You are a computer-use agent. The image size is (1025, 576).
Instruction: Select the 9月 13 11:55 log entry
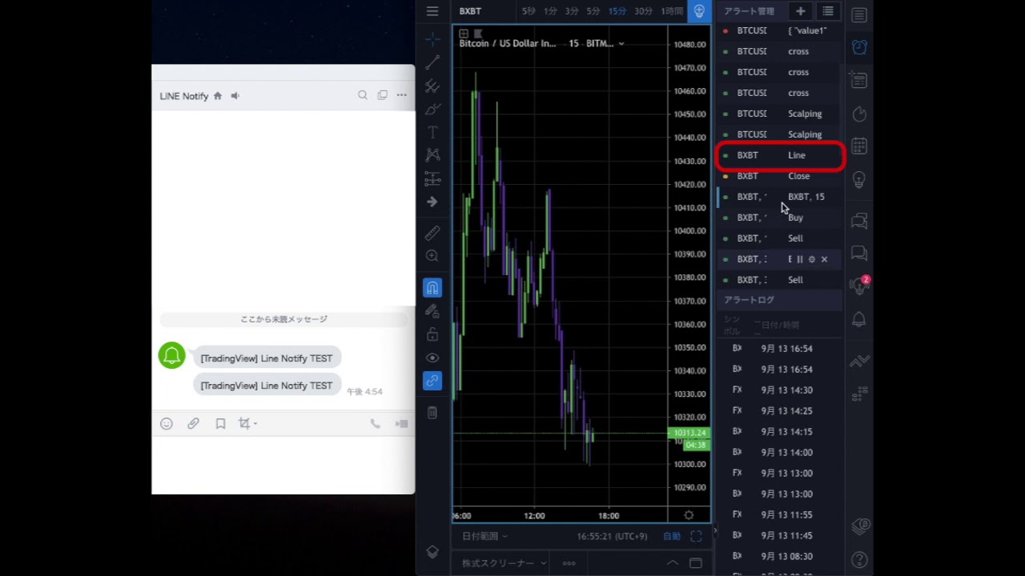pos(779,515)
